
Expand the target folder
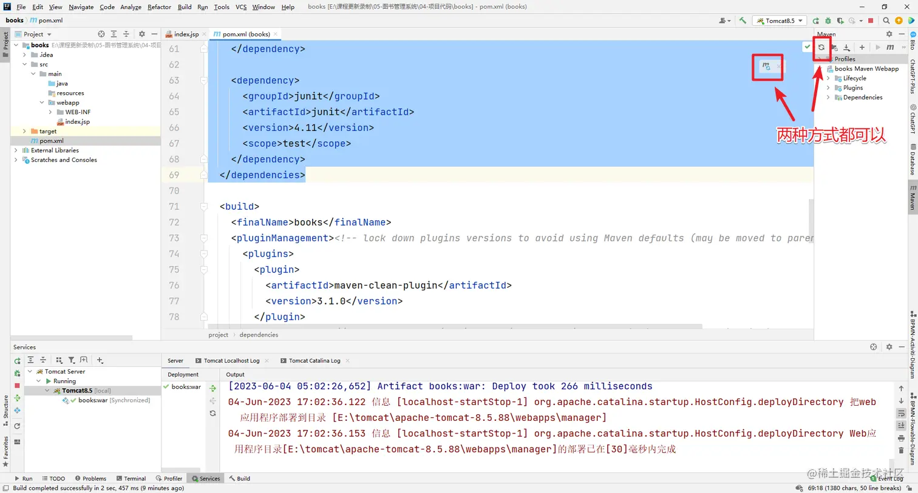coord(24,131)
